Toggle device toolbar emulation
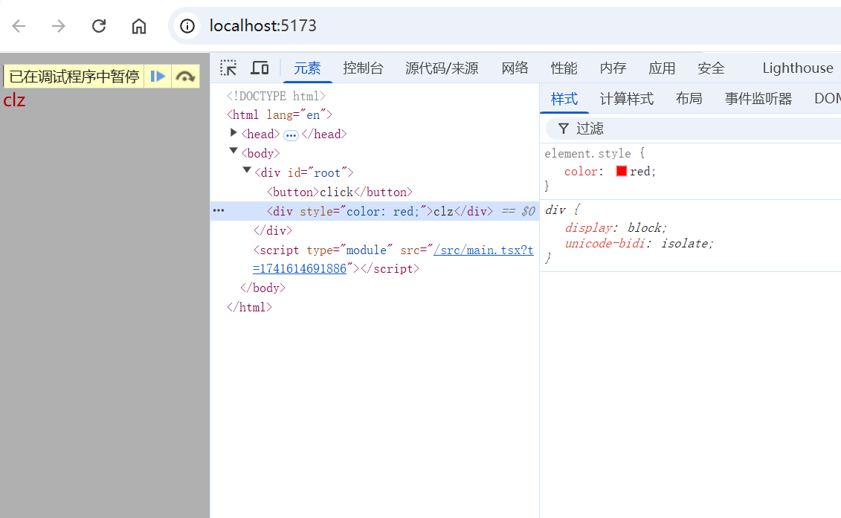 pyautogui.click(x=260, y=68)
